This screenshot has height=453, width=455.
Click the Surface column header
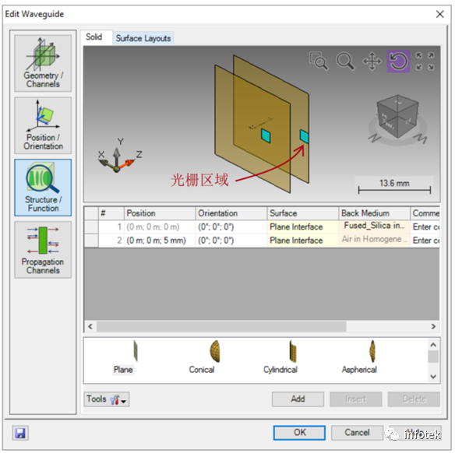(302, 213)
